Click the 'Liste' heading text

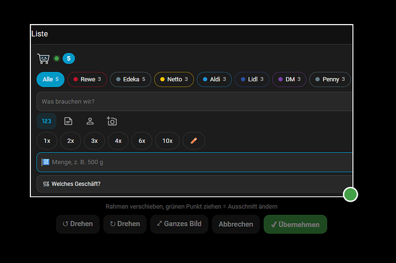click(40, 34)
